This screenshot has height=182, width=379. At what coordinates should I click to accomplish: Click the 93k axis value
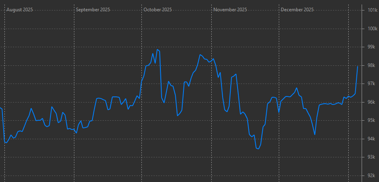371,157
